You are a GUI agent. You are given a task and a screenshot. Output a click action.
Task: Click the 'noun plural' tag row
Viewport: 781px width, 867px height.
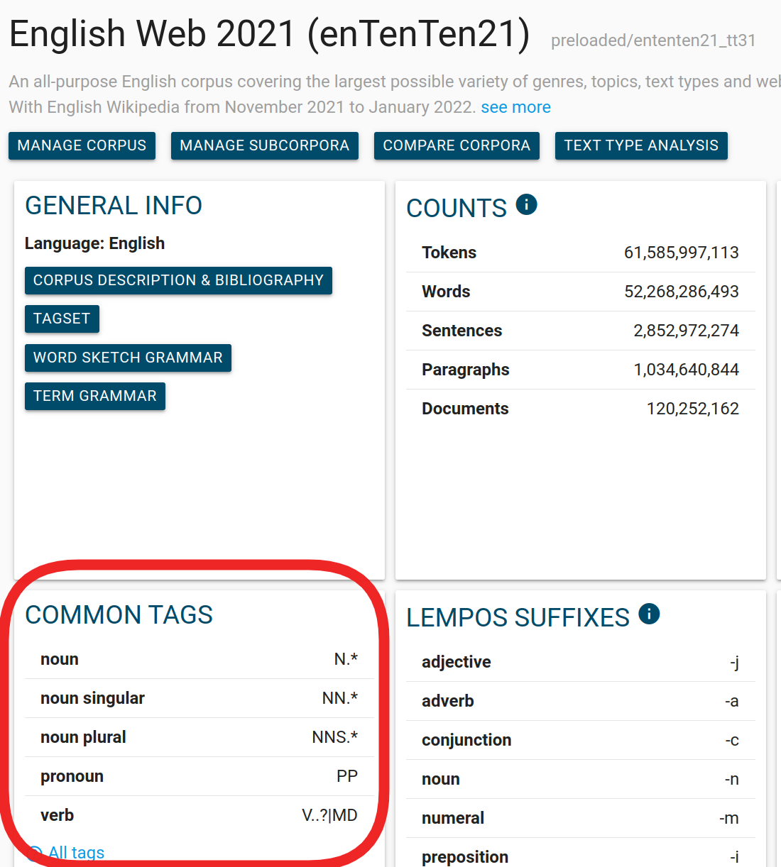click(x=199, y=737)
